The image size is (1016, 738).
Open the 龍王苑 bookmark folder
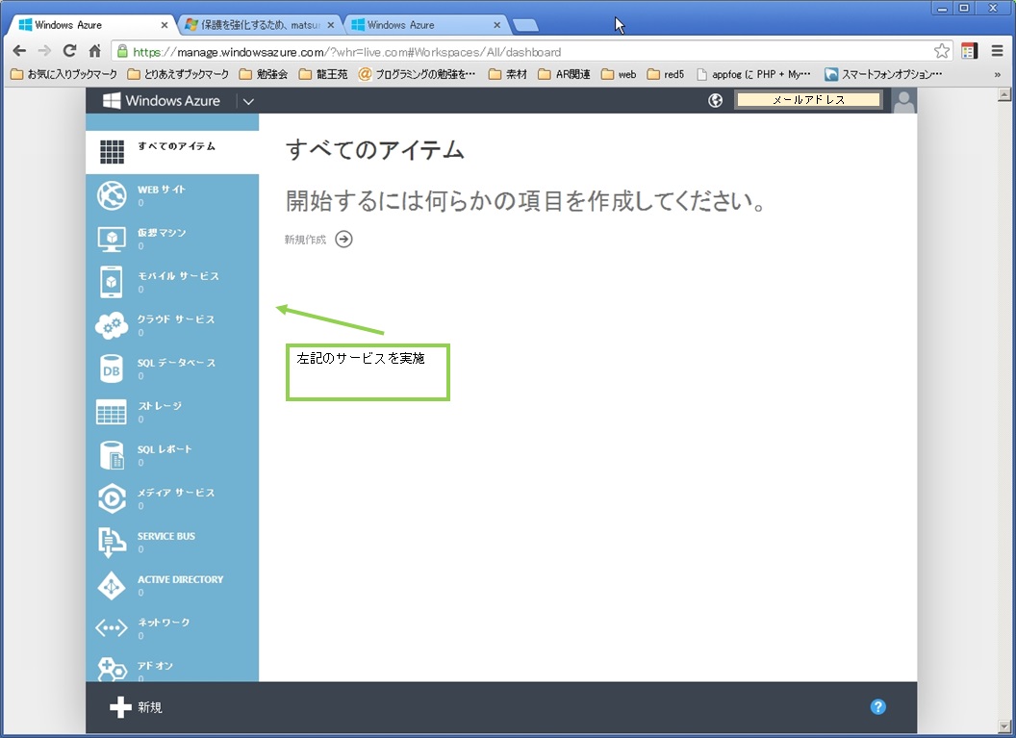click(x=323, y=74)
